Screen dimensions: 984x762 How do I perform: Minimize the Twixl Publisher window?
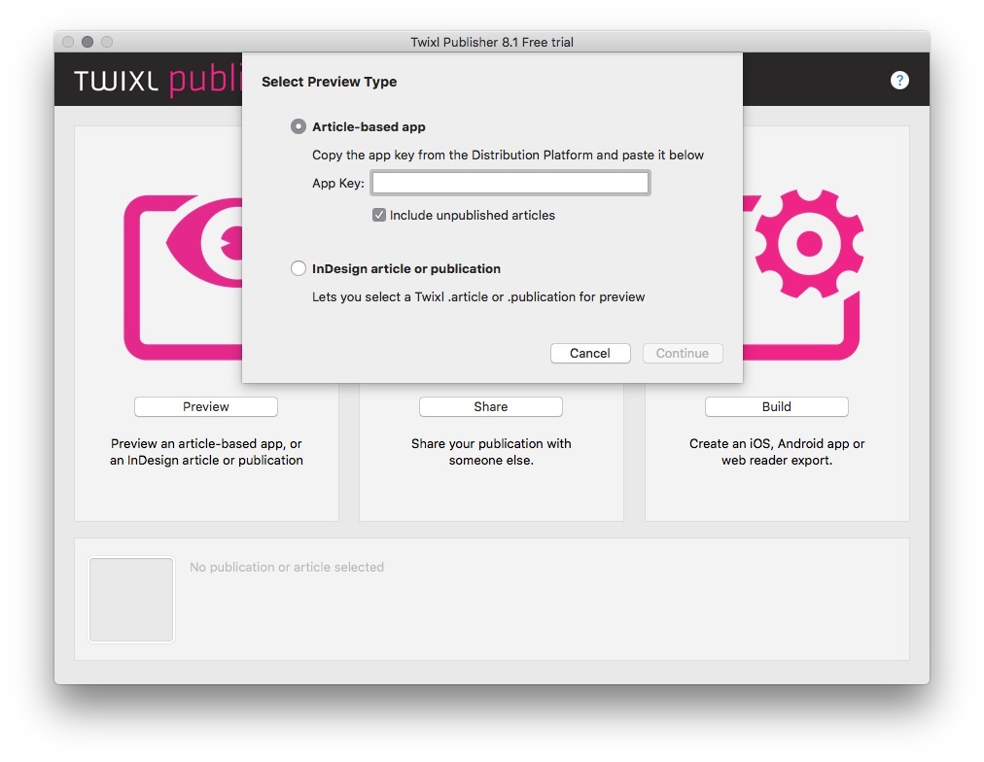tap(88, 42)
